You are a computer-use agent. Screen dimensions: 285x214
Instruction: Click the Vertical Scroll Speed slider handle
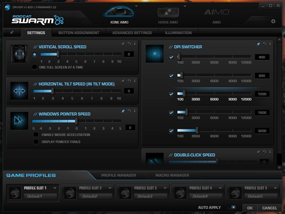point(58,54)
